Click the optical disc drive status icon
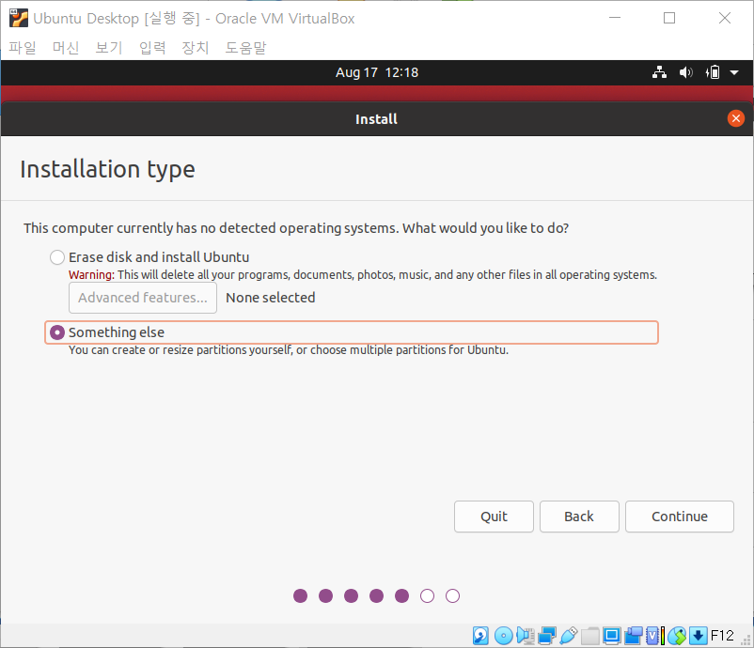The width and height of the screenshot is (754, 648). tap(504, 636)
